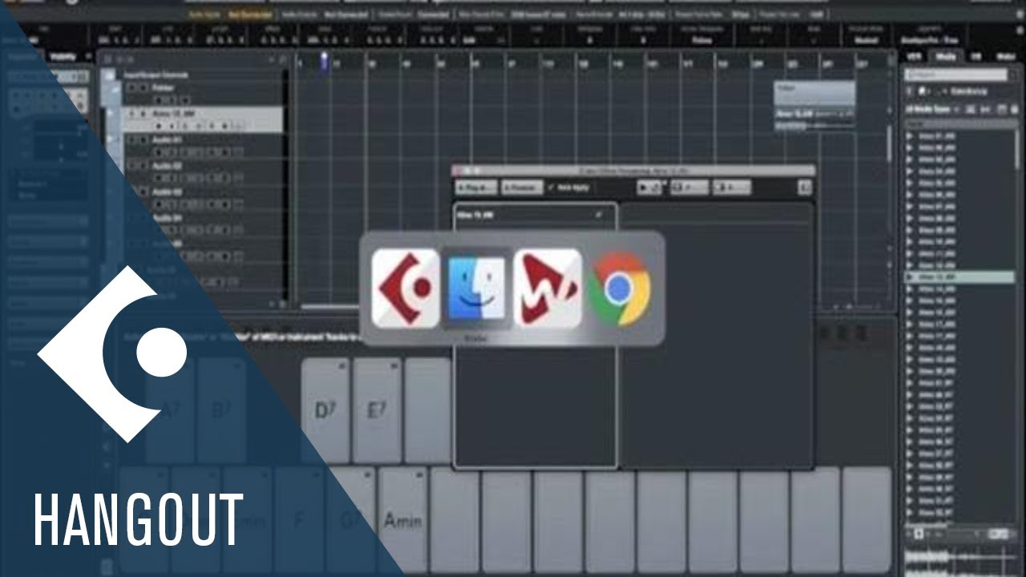Trigger the D7 chord pad

click(326, 410)
